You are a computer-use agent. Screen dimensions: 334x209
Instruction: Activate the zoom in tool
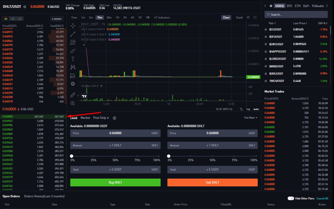tap(73, 103)
